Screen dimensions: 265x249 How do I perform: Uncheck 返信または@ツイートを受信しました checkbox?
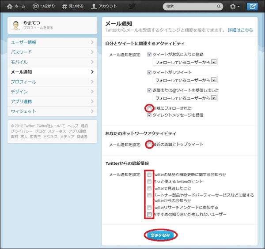point(149,90)
